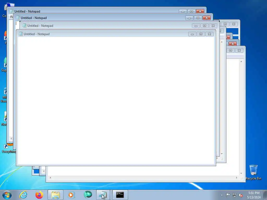The width and height of the screenshot is (267, 200).
Task: Click the green swirl taskbar icon
Action: coord(88,195)
